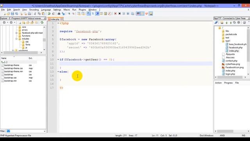This screenshot has height=141, width=250.
Task: Click Progress column header in NppFTP
Action: point(228,83)
